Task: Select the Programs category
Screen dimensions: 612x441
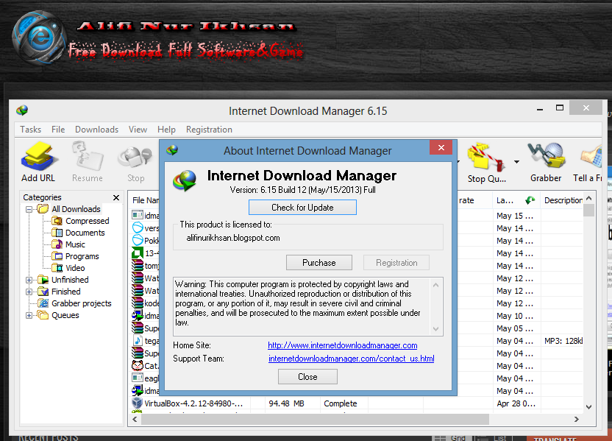Action: point(76,256)
